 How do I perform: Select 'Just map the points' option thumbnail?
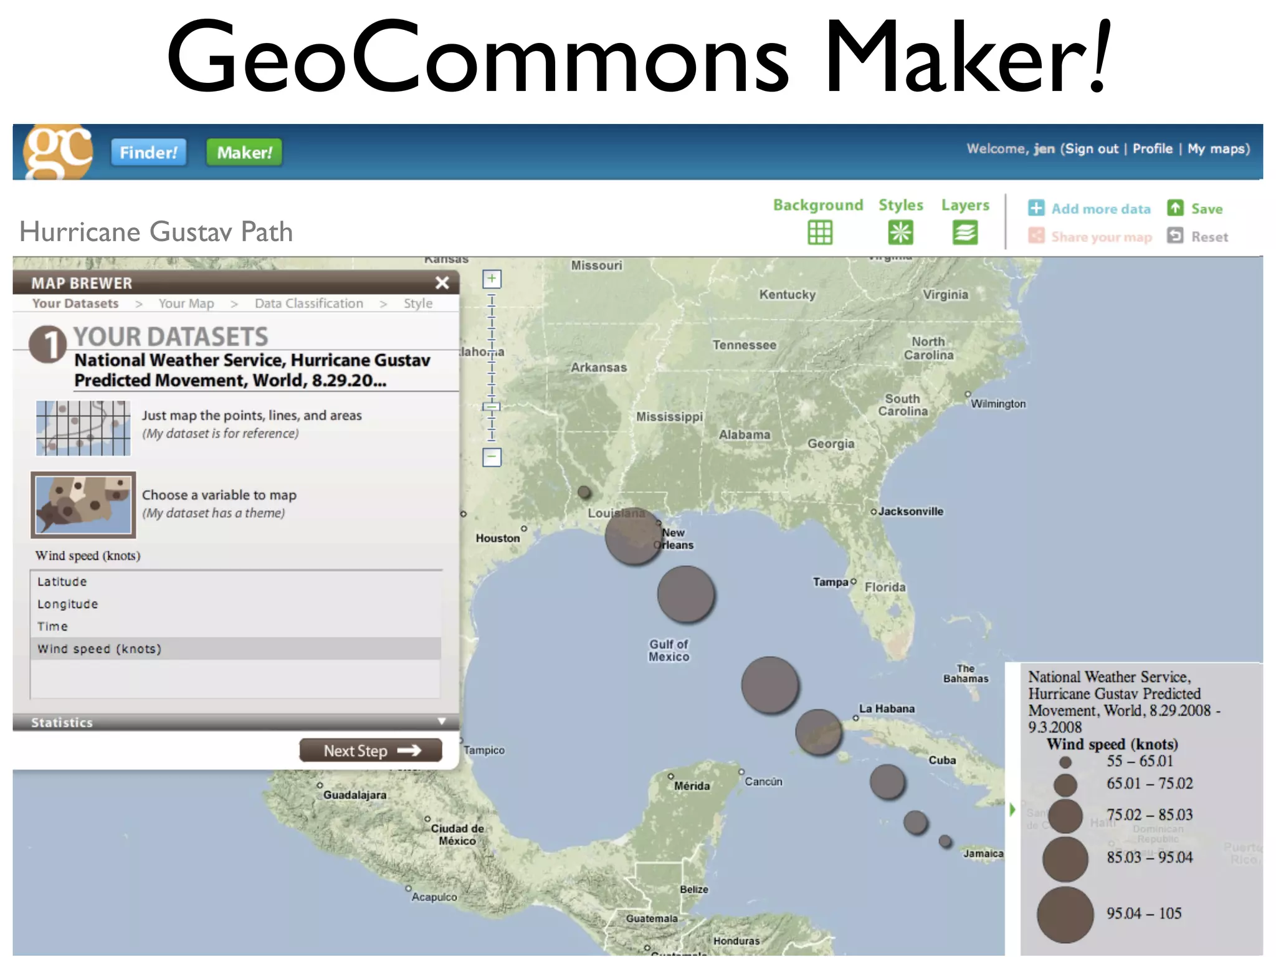point(83,428)
